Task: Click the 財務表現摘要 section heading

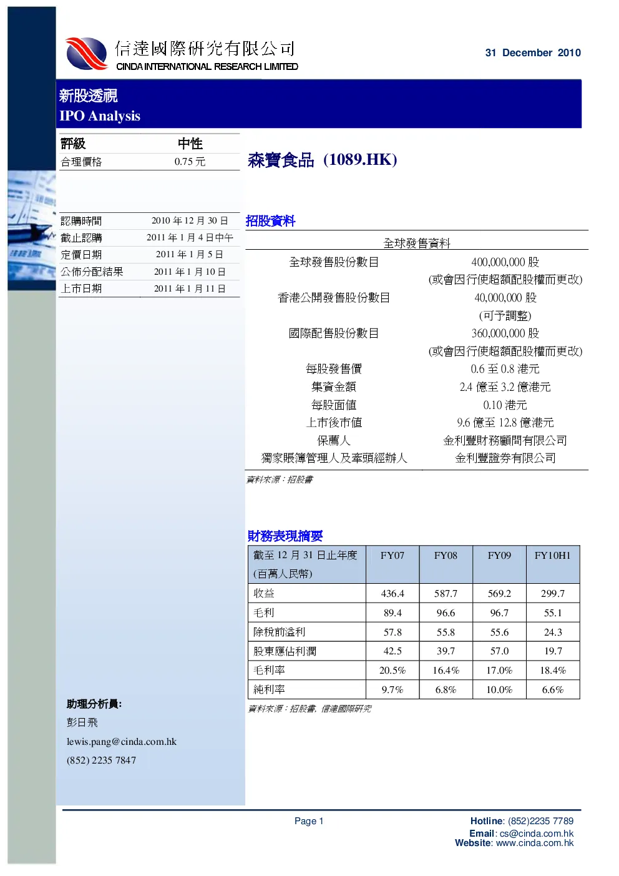Action: tap(285, 536)
